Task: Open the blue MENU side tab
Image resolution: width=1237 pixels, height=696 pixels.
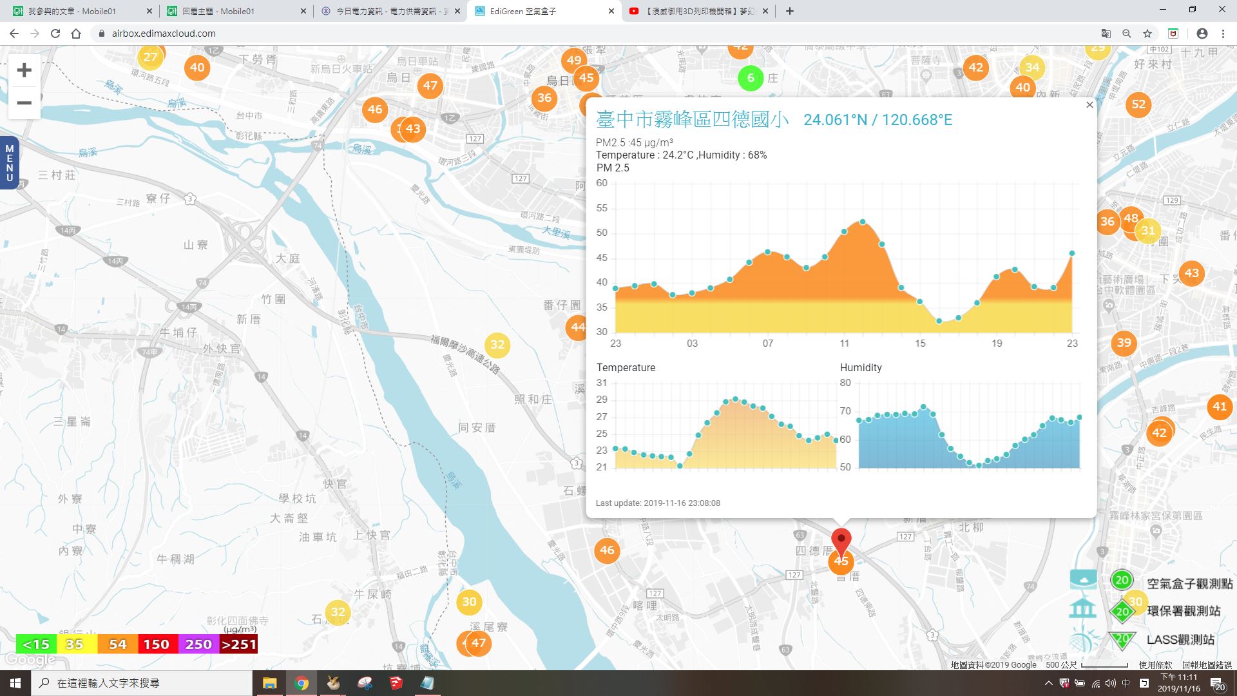Action: pos(9,163)
